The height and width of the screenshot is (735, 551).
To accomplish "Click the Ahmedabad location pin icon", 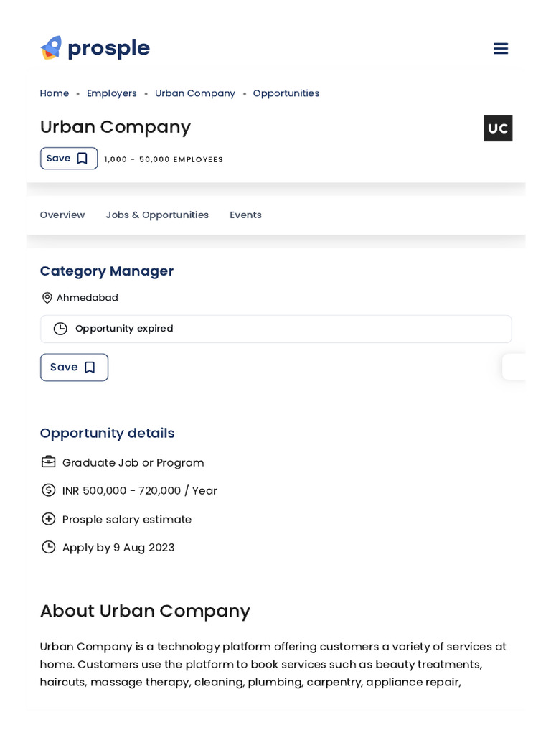I will click(x=47, y=298).
